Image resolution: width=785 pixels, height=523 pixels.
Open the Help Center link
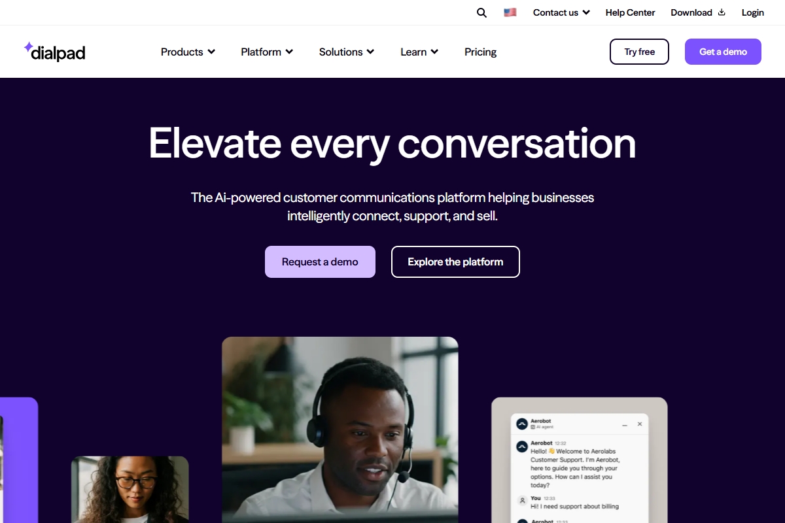(x=631, y=12)
